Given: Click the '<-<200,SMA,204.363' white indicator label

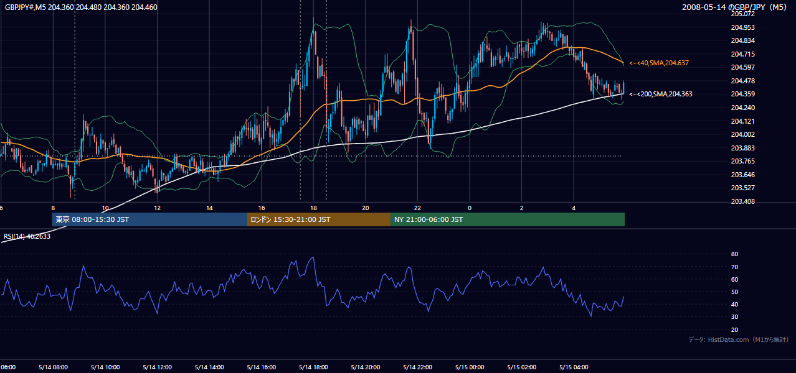Looking at the screenshot, I should 660,94.
